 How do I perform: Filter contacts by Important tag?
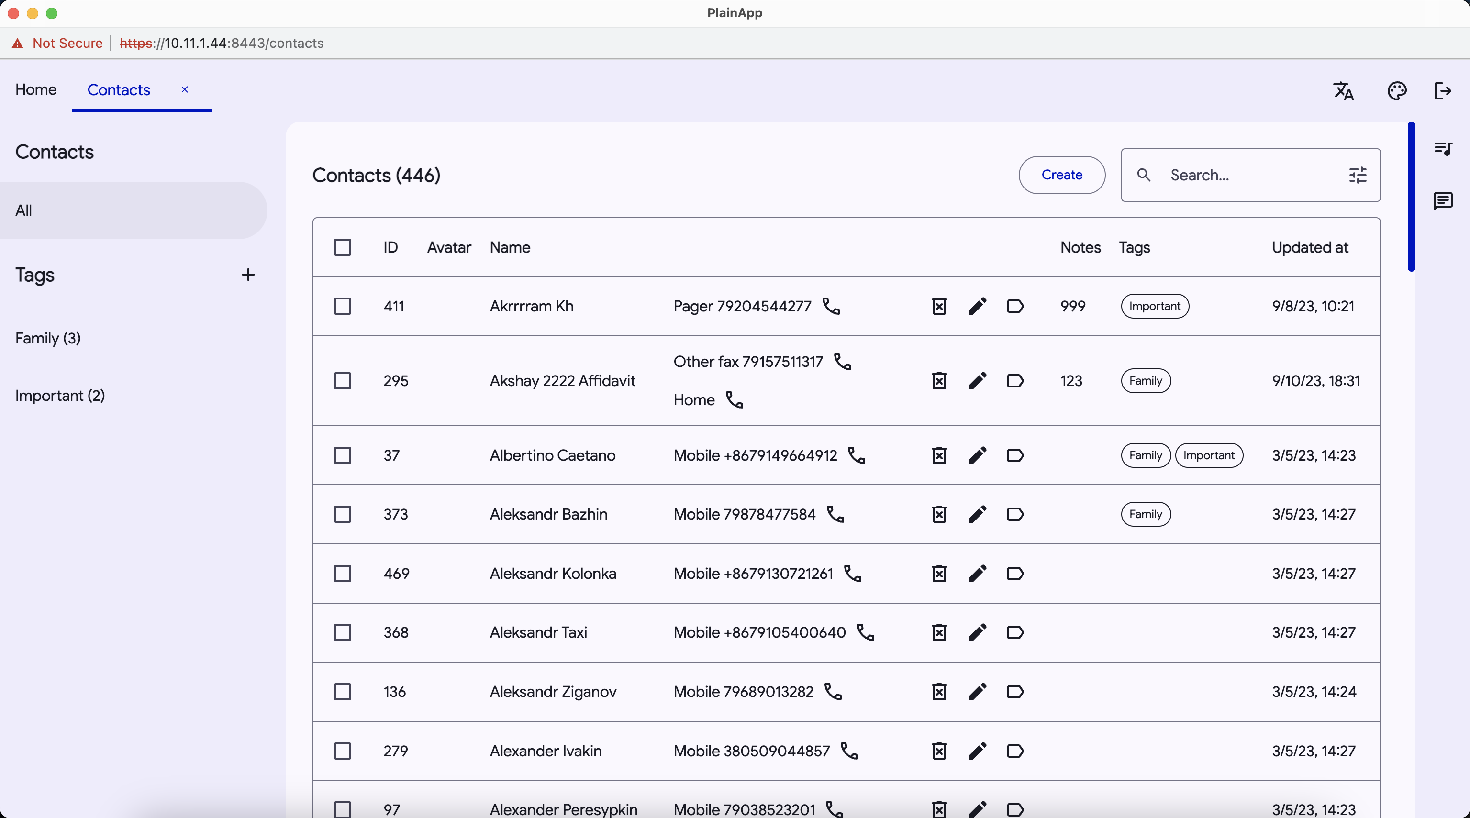[x=60, y=395]
